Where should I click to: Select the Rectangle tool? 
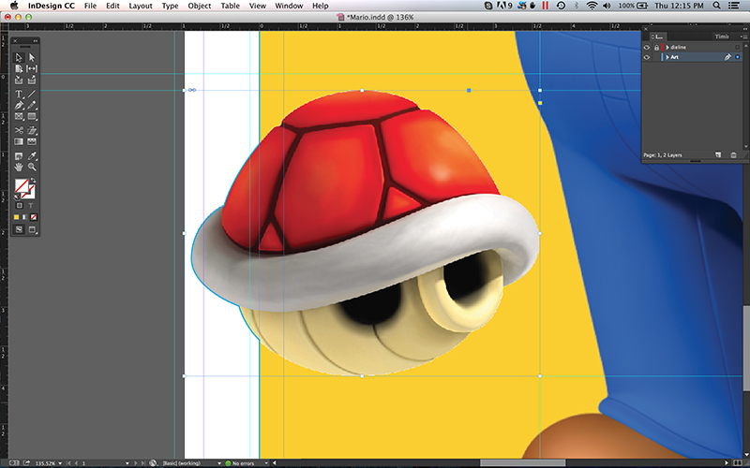pos(32,116)
